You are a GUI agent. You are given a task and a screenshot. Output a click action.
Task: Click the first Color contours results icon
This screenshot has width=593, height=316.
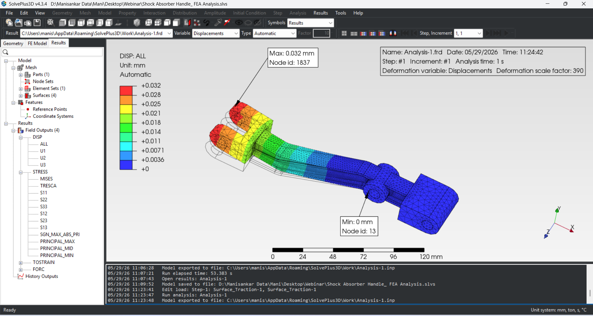click(x=363, y=33)
